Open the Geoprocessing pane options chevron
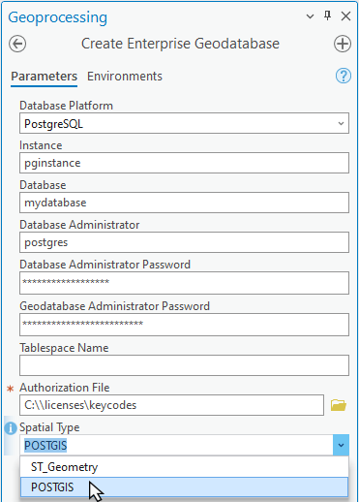 pyautogui.click(x=310, y=16)
